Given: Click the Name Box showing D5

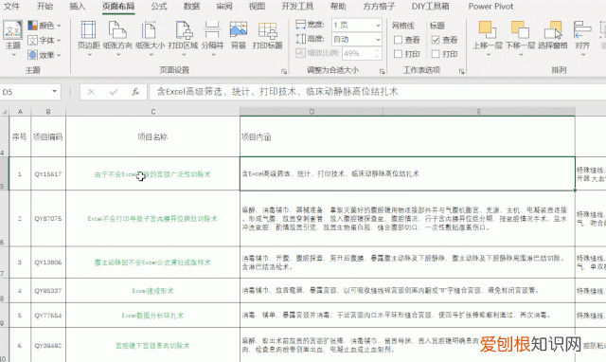Looking at the screenshot, I should pyautogui.click(x=25, y=92).
